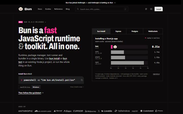This screenshot has width=183, height=114.
Task: Click the slash shortcut key hint in search
Action: coord(125,9)
